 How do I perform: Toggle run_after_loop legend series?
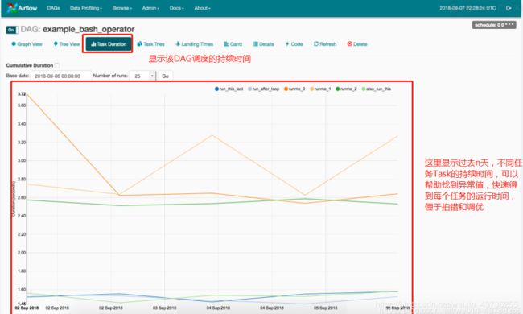pos(263,89)
